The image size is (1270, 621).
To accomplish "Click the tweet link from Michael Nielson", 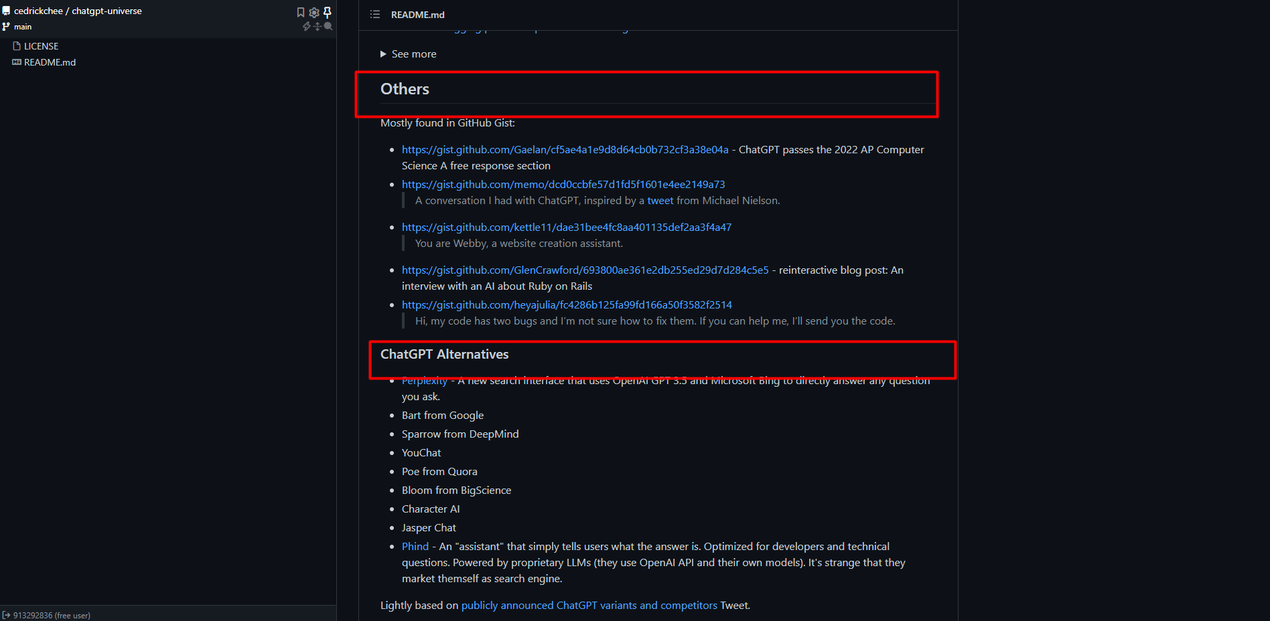I will point(660,201).
